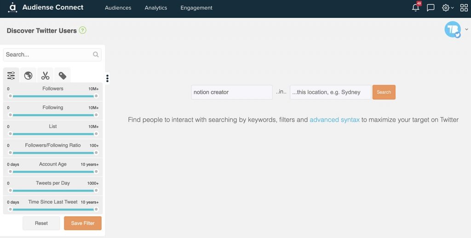This screenshot has width=471, height=238.
Task: Click the '1000+' Tweets per Day value
Action: pos(93,183)
